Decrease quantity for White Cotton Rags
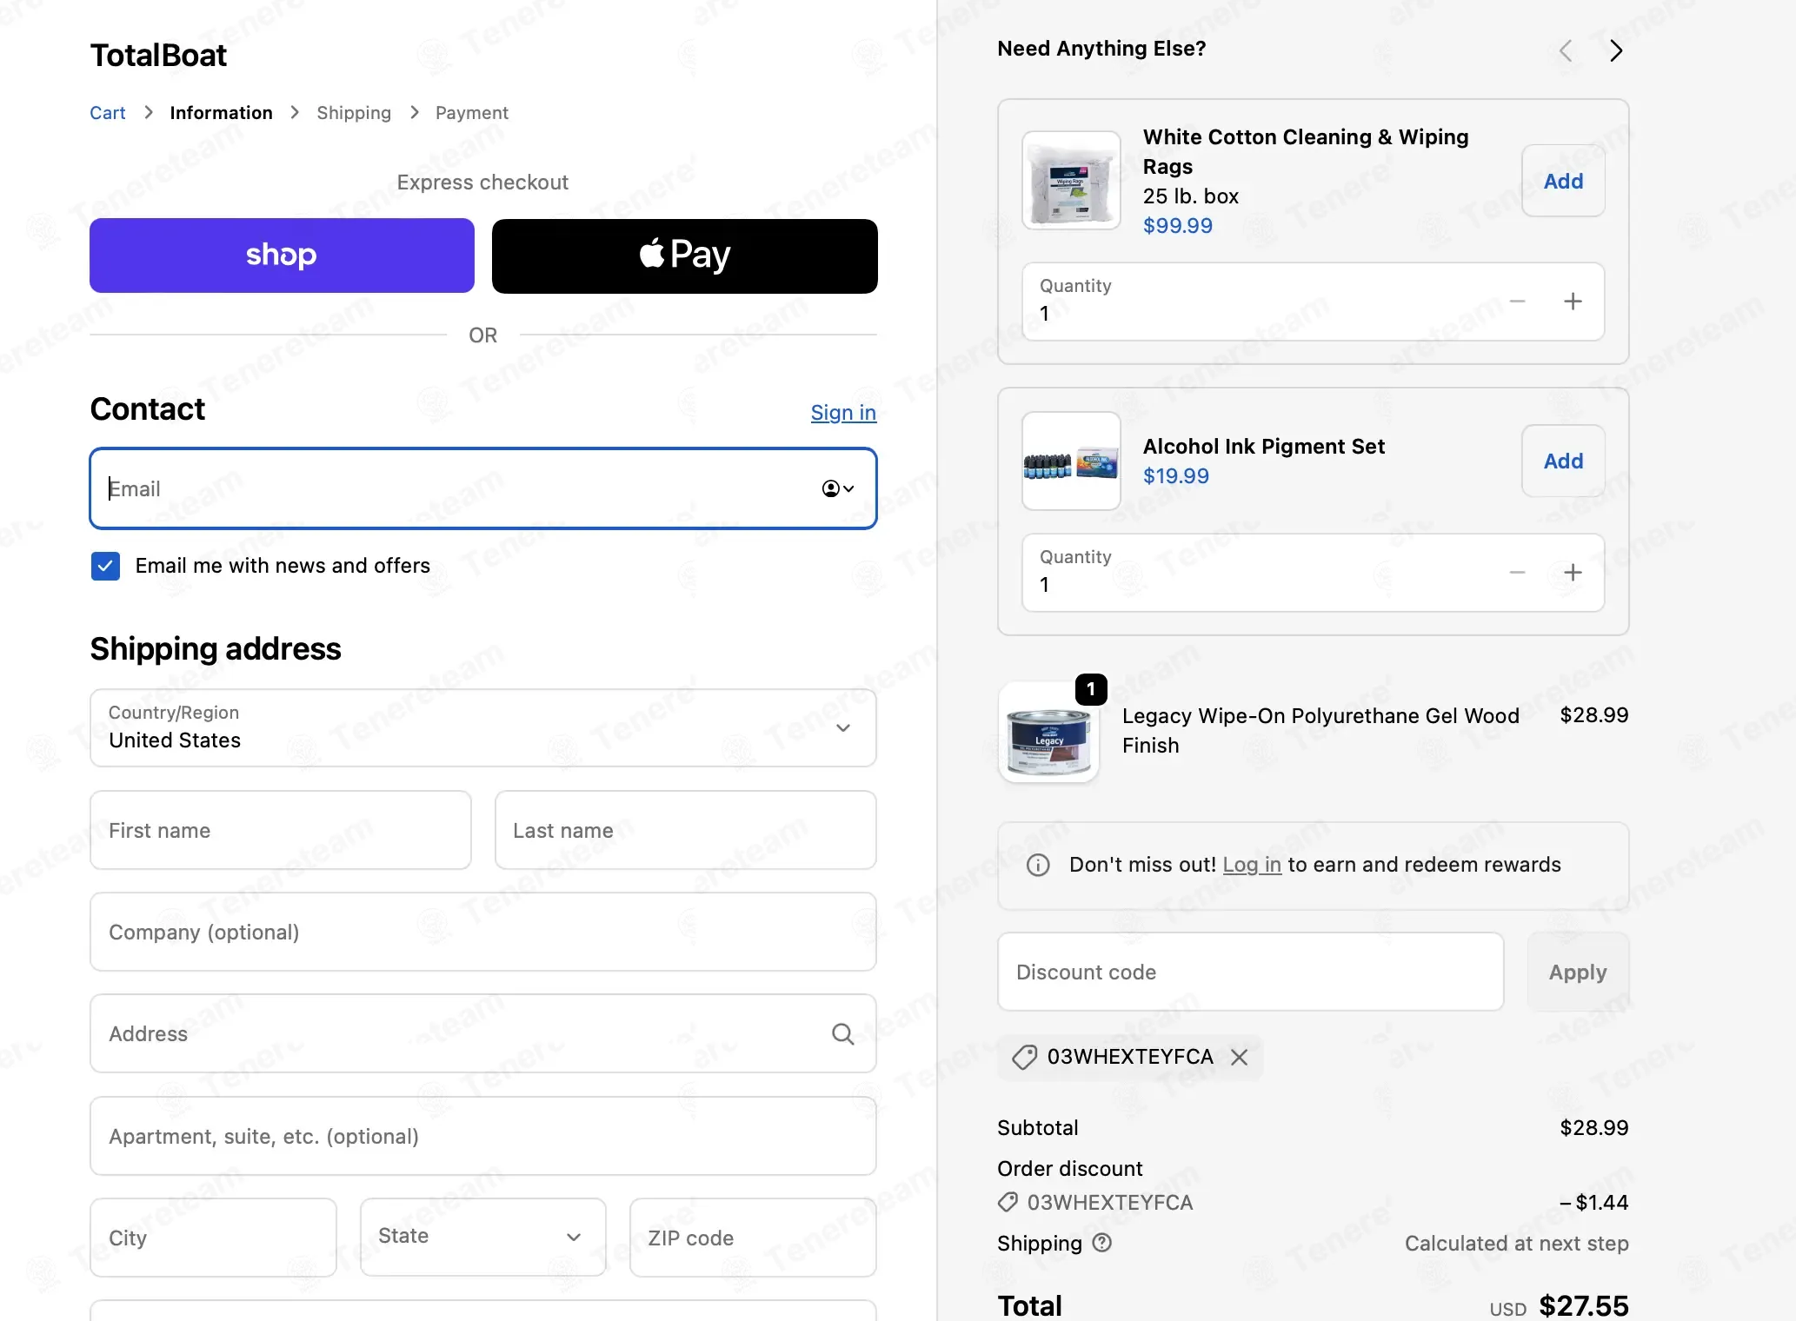Image resolution: width=1796 pixels, height=1321 pixels. pyautogui.click(x=1517, y=302)
